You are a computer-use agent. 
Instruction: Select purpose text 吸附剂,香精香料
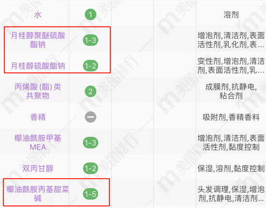pyautogui.click(x=231, y=117)
